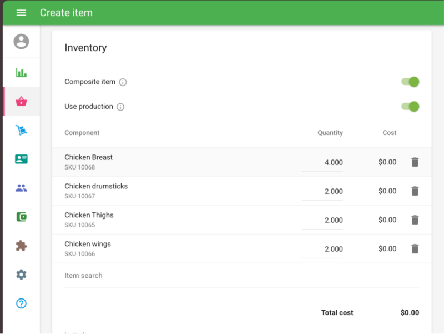Screen dimensions: 444x334
Task: Open the Reports bar chart icon
Action: (21, 73)
